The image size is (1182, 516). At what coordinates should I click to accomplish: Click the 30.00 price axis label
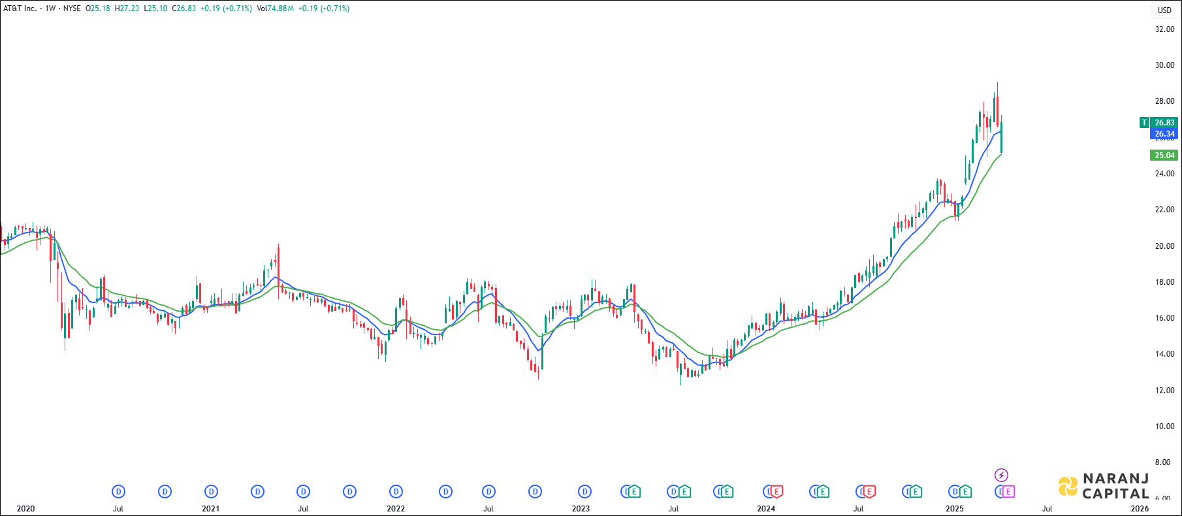click(1164, 65)
